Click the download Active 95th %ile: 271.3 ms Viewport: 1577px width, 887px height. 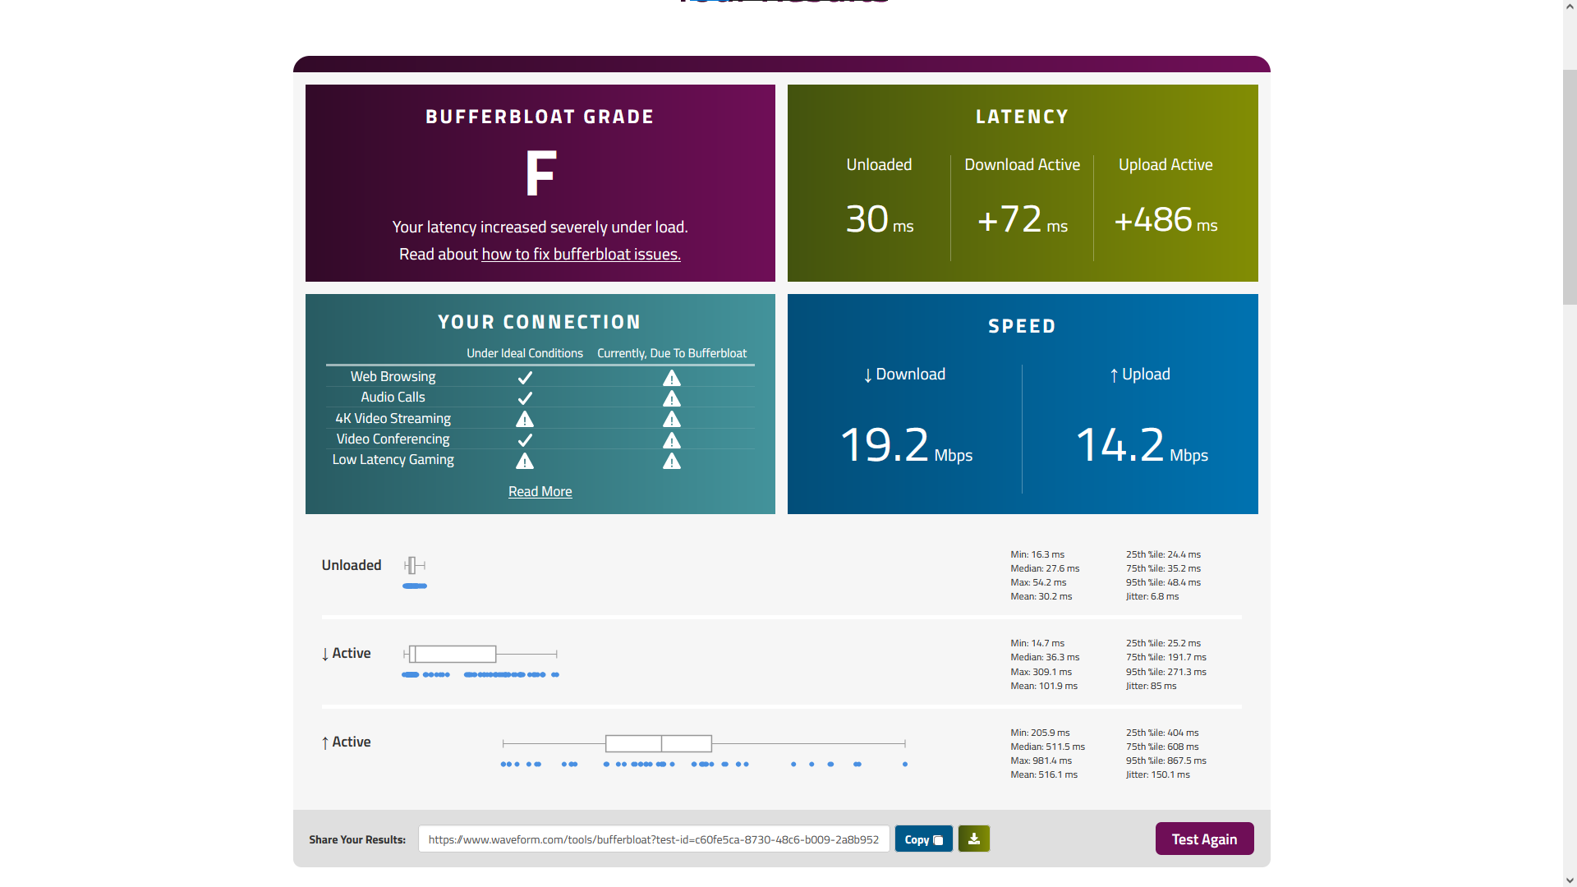coord(1166,672)
